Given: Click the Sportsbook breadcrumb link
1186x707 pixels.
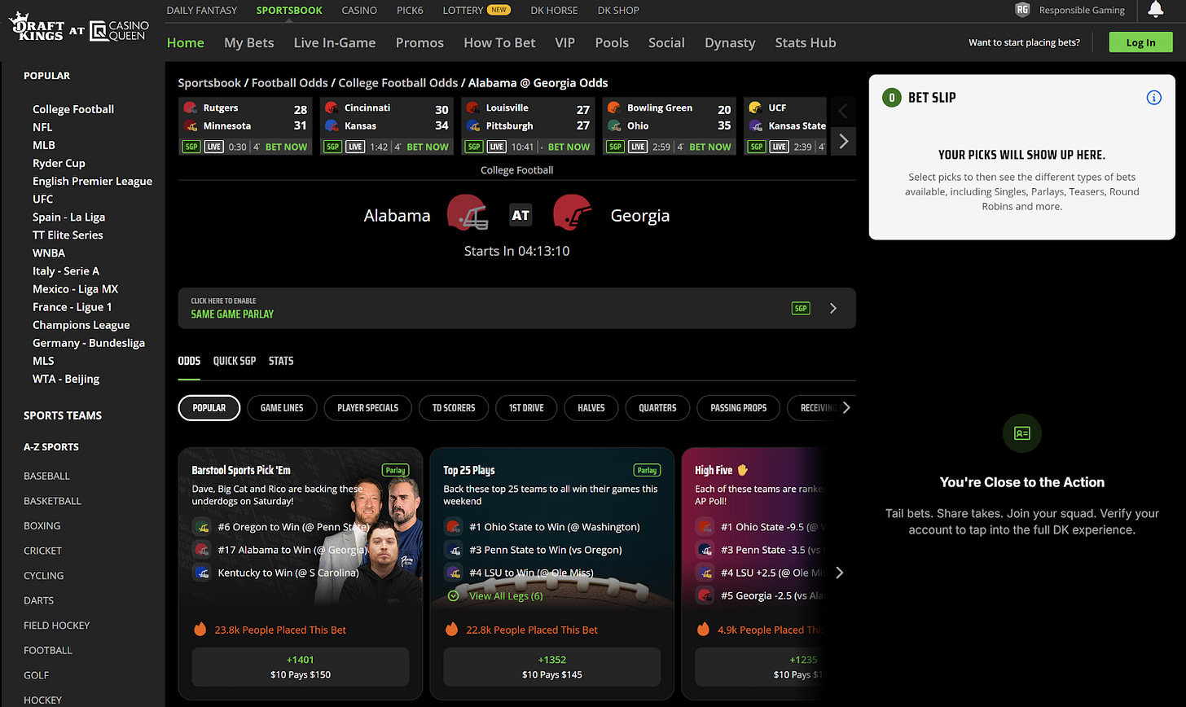Looking at the screenshot, I should pyautogui.click(x=209, y=82).
